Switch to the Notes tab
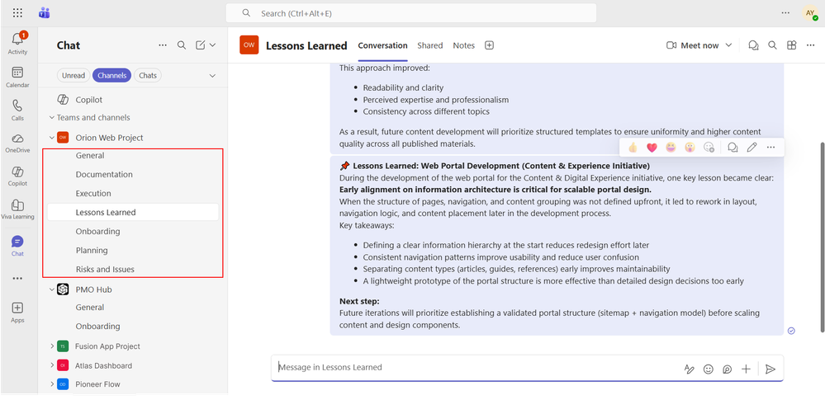 [463, 45]
